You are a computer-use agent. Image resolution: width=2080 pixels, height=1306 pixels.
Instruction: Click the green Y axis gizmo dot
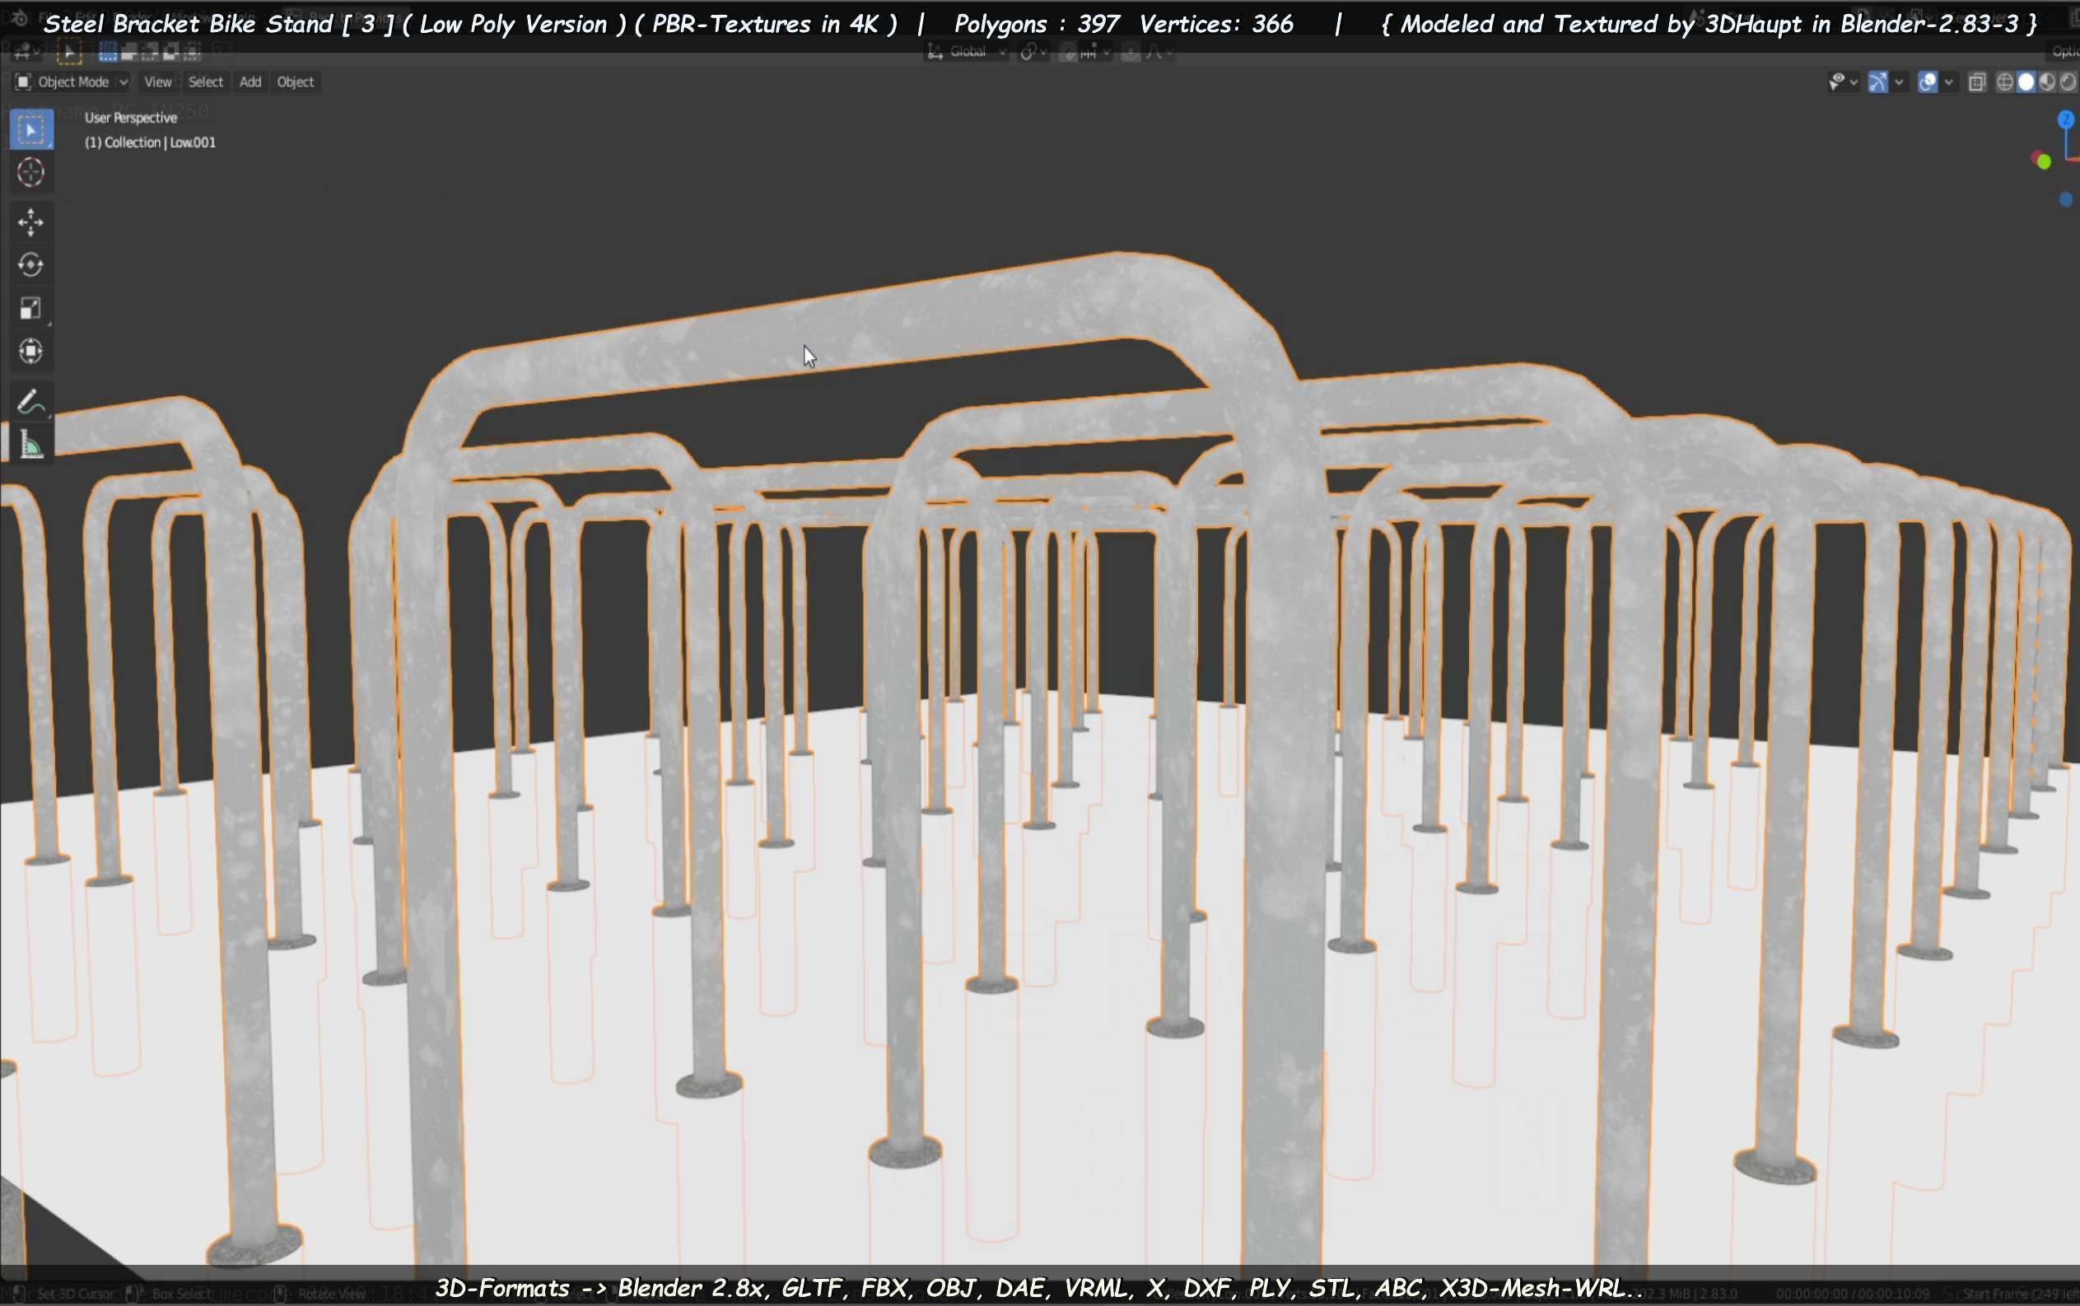[2043, 161]
